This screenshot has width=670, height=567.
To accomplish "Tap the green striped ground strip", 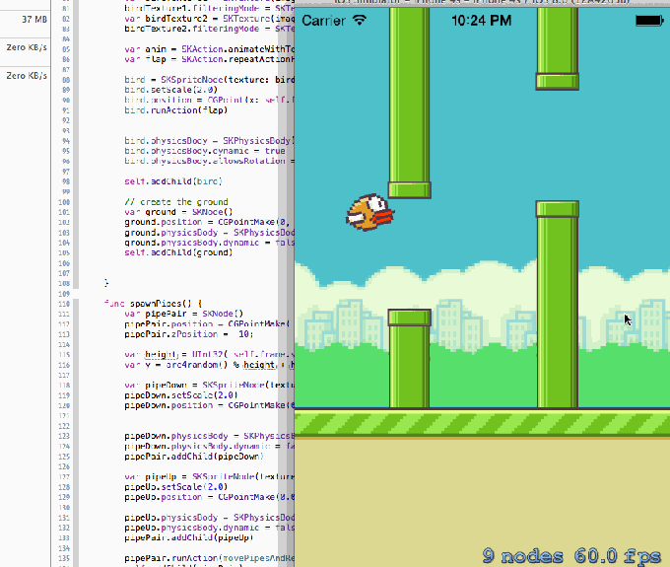I will [482, 424].
